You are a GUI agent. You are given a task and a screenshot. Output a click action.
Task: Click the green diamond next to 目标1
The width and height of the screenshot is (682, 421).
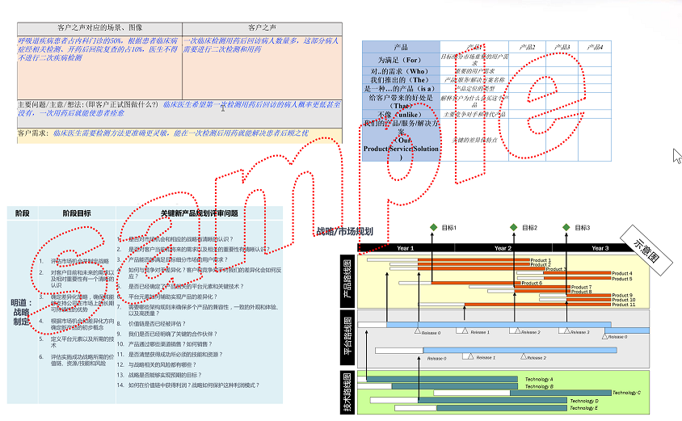coord(433,228)
